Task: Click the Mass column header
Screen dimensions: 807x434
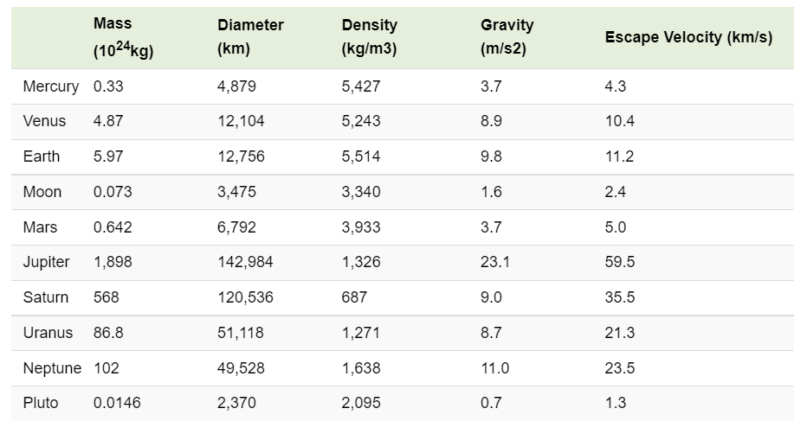Action: click(x=123, y=38)
